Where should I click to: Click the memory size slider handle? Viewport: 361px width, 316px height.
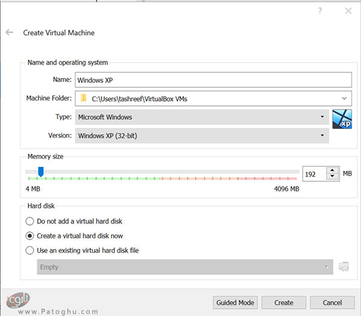coord(41,172)
